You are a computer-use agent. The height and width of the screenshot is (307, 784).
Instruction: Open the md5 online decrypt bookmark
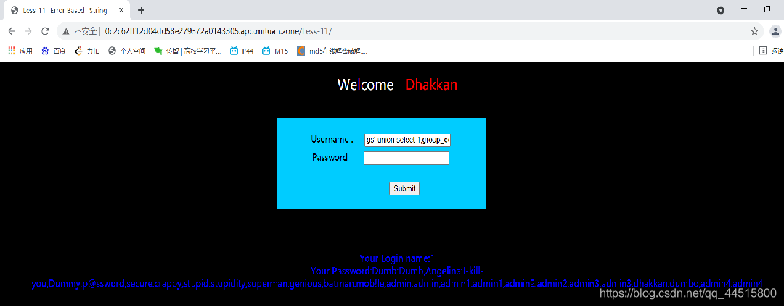point(332,51)
